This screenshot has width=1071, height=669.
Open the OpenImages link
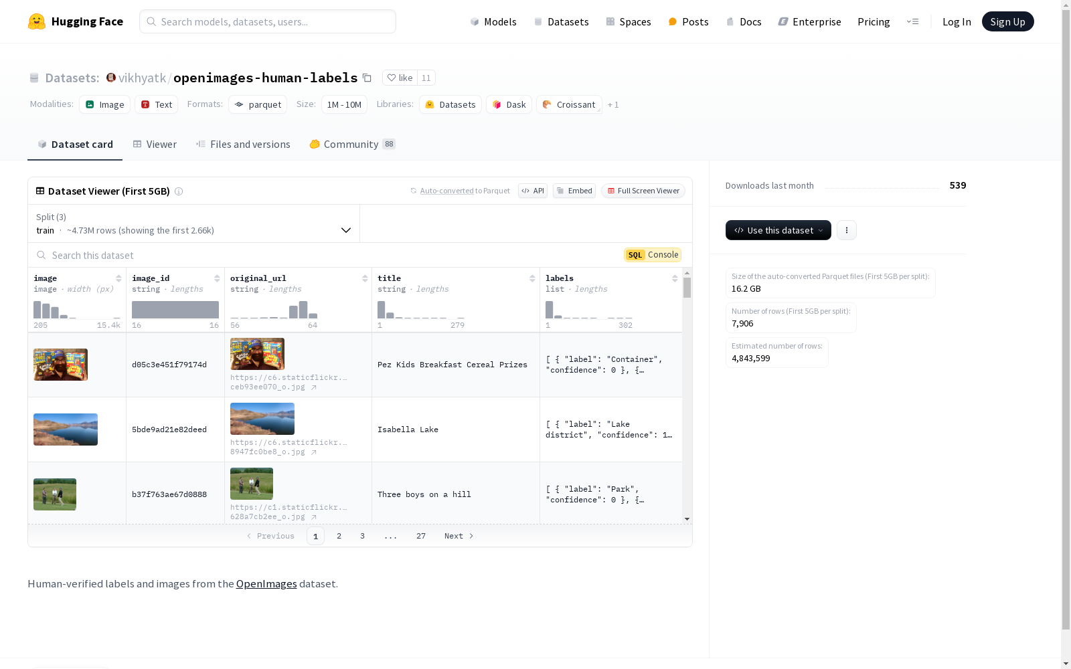[266, 583]
